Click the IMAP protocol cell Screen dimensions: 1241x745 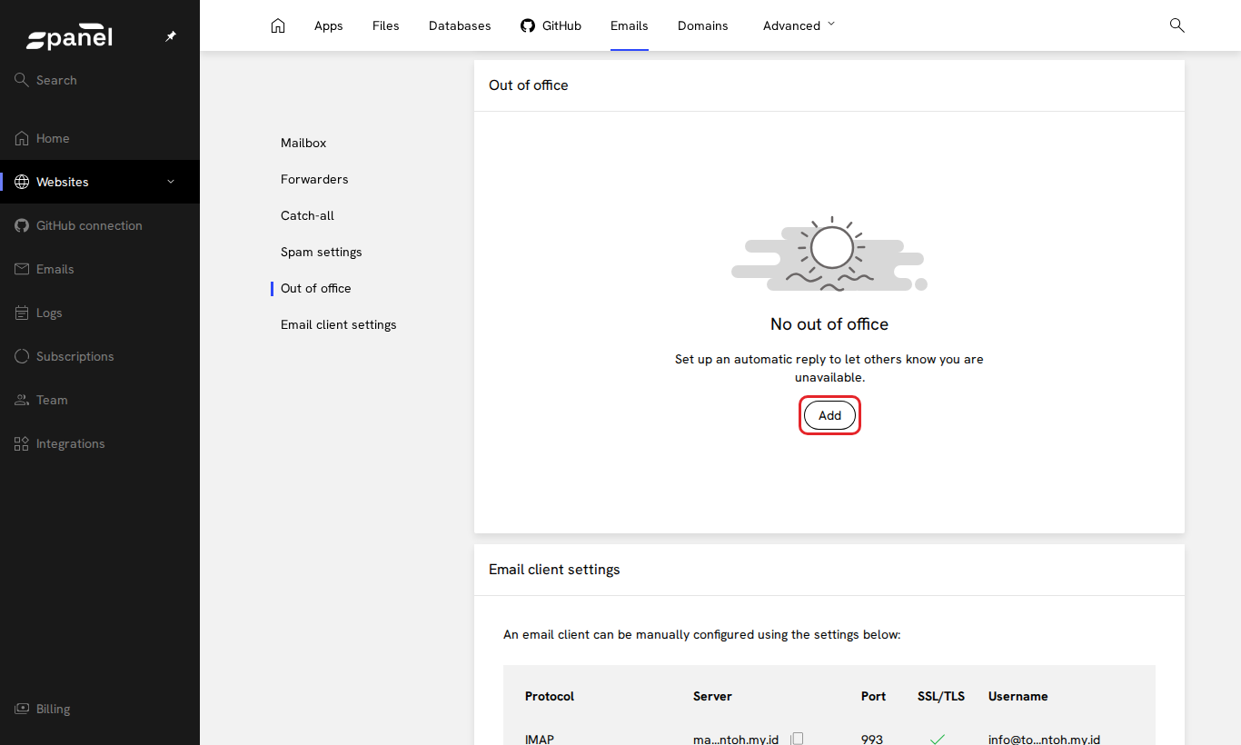(540, 739)
